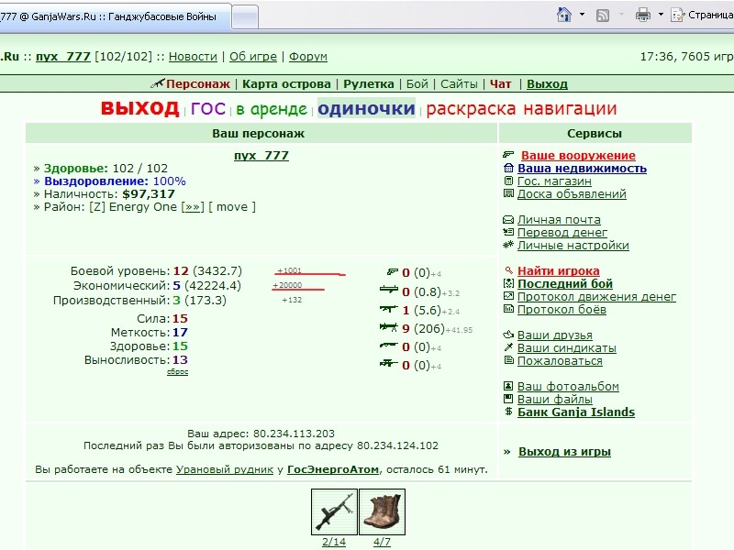Open Перевод денег link

[562, 233]
